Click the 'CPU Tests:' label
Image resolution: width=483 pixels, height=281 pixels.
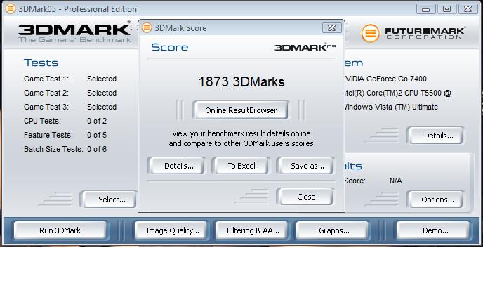pos(43,121)
